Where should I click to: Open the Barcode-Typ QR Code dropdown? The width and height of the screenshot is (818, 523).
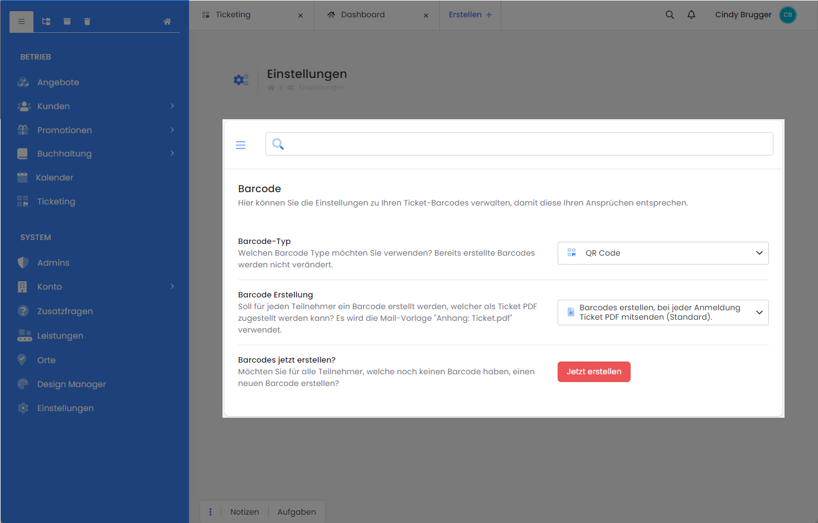(662, 253)
